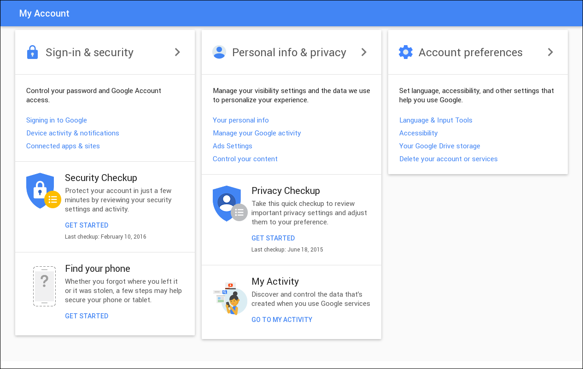Click the person avatar icon for Personal info

pyautogui.click(x=219, y=52)
